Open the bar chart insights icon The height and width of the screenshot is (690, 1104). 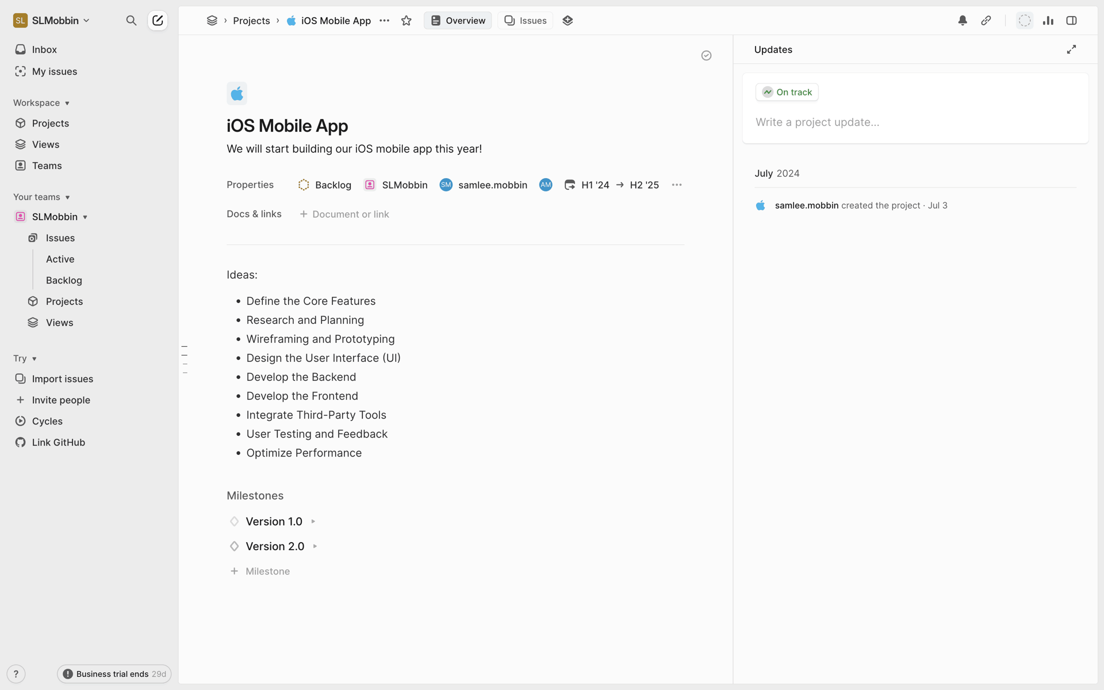(1048, 21)
